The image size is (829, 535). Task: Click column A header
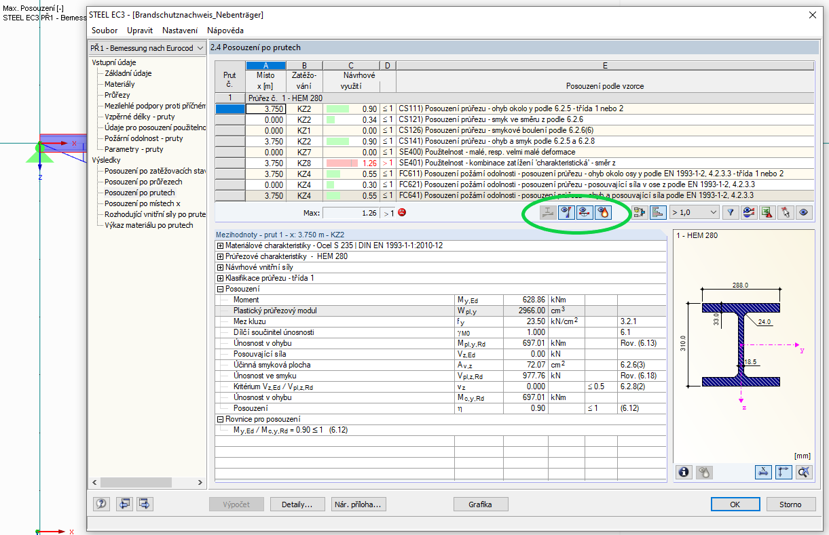(x=265, y=65)
